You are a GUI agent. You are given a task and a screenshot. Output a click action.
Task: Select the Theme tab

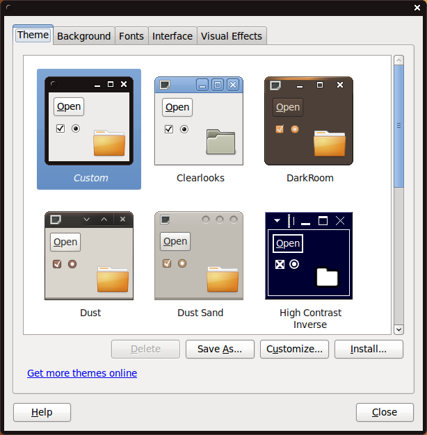tap(33, 35)
